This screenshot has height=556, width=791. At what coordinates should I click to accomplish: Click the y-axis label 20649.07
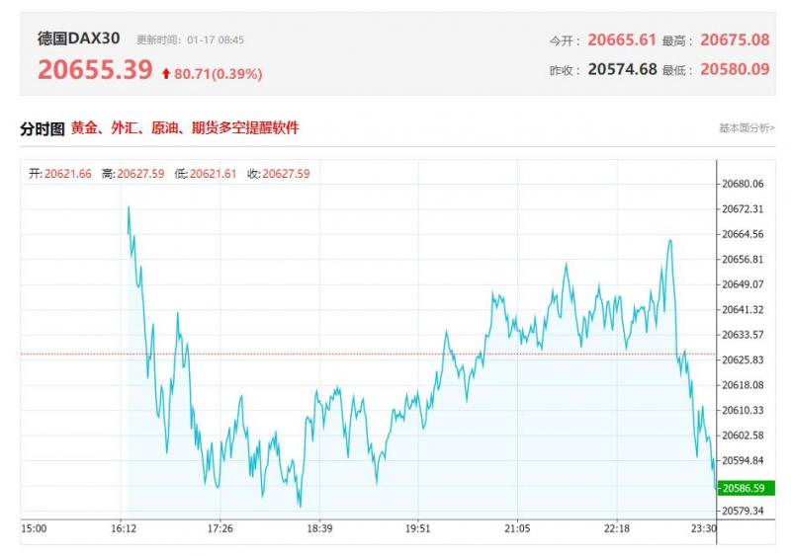(743, 284)
